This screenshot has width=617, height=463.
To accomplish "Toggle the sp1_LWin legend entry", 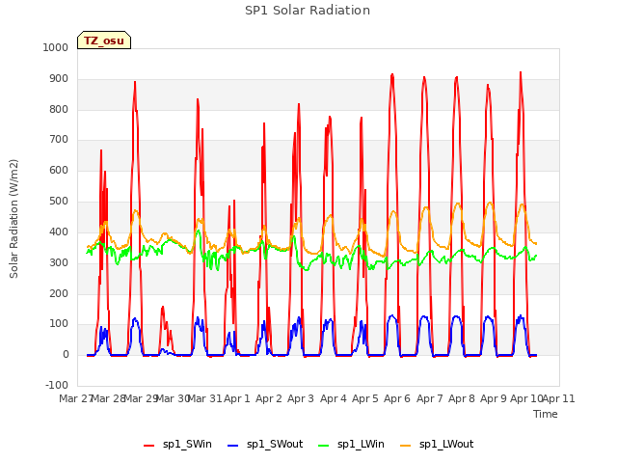I will (351, 444).
